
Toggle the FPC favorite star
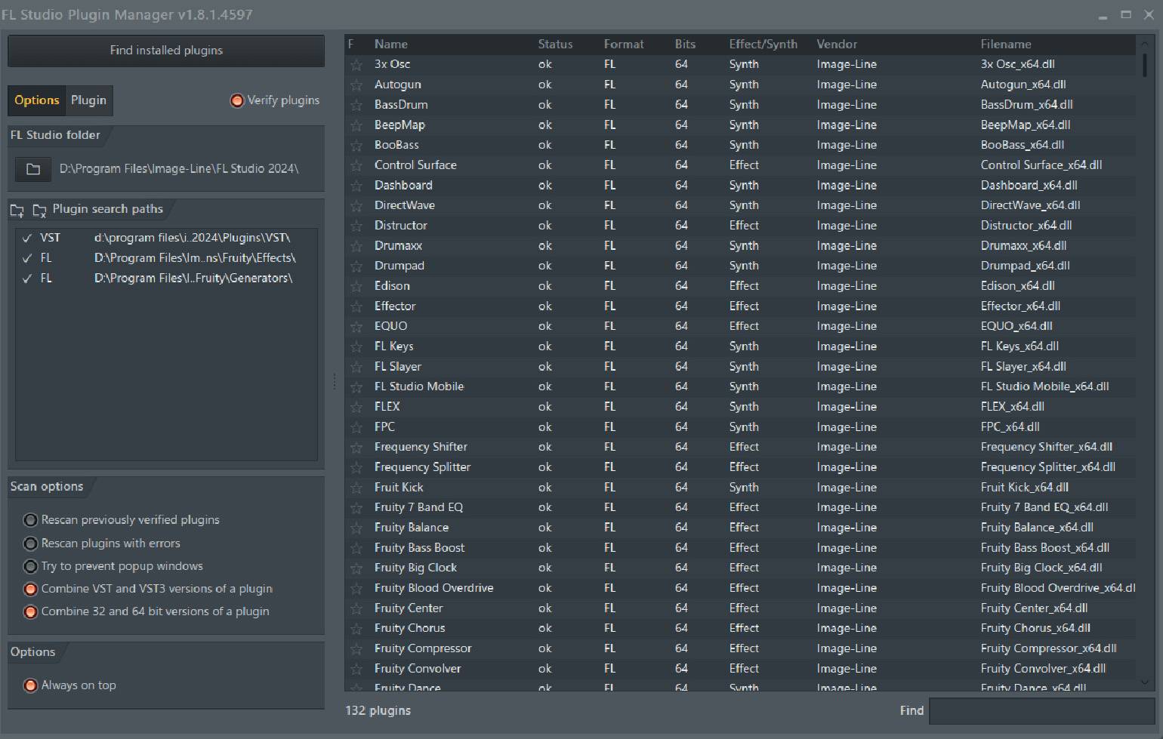[356, 427]
